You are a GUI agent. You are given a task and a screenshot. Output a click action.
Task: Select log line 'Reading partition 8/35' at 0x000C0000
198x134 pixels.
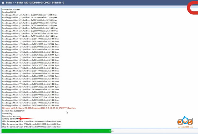click(x=30, y=33)
